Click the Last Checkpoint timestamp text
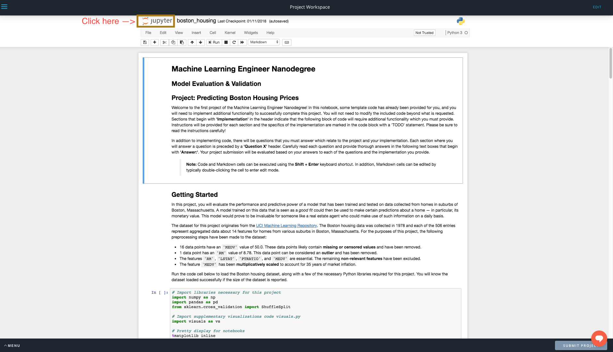The width and height of the screenshot is (613, 352). coord(242,21)
